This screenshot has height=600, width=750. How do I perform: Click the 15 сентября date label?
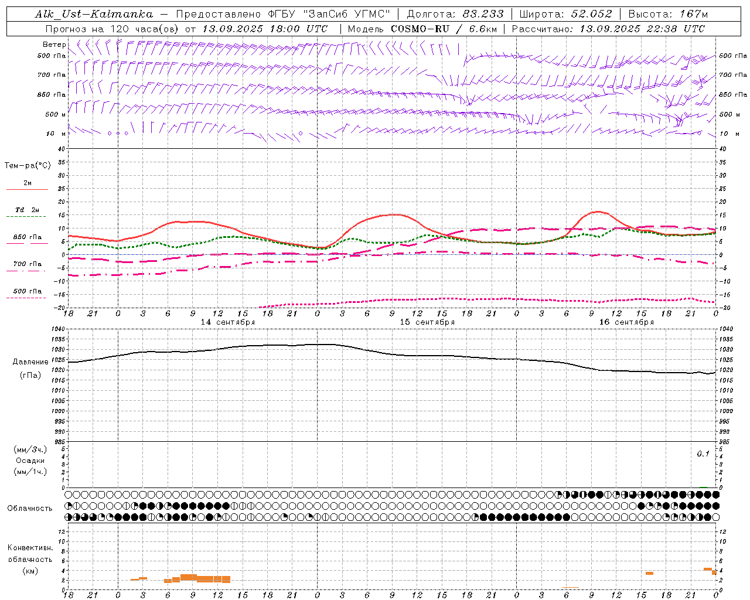click(x=427, y=322)
